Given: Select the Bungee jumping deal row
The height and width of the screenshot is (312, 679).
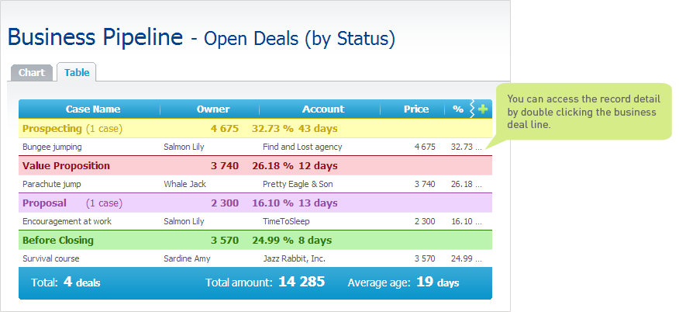Looking at the screenshot, I should click(x=255, y=147).
